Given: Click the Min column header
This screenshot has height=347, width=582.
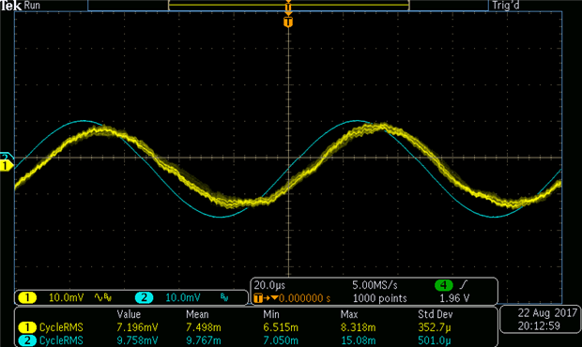Looking at the screenshot, I should [x=271, y=314].
